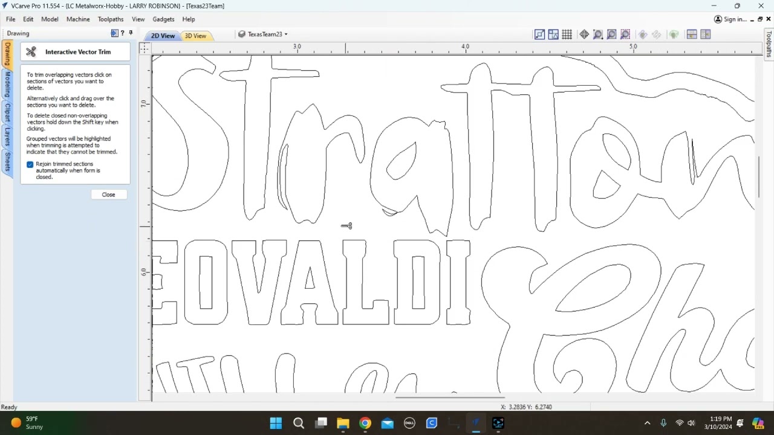Viewport: 774px width, 435px height.
Task: Toggle smart snapping guidelines icon
Action: coord(553,34)
